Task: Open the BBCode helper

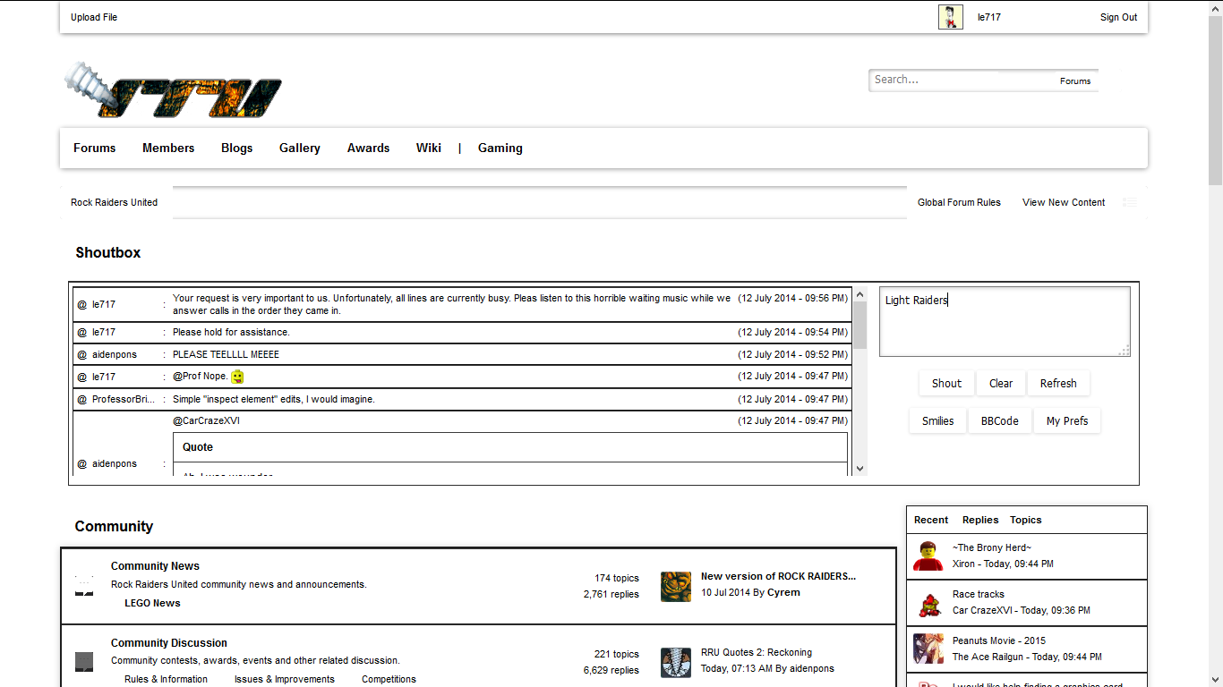Action: coord(1000,421)
